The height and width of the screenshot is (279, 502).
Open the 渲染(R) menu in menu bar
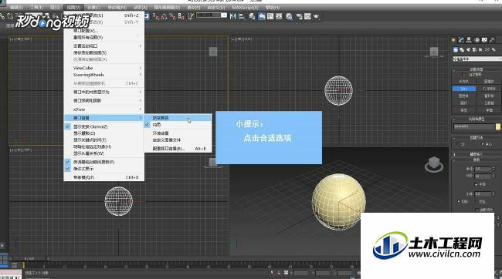193,7
